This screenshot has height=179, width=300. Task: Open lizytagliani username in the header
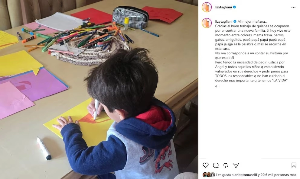[223, 7]
